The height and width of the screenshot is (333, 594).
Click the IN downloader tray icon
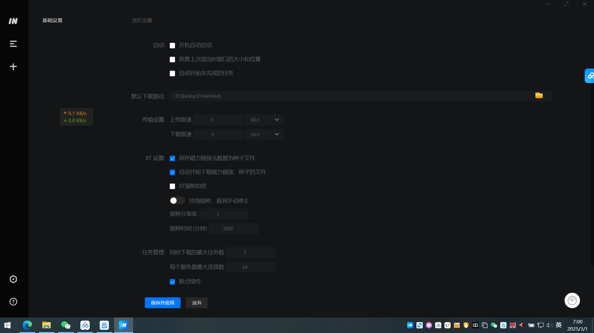click(410, 325)
